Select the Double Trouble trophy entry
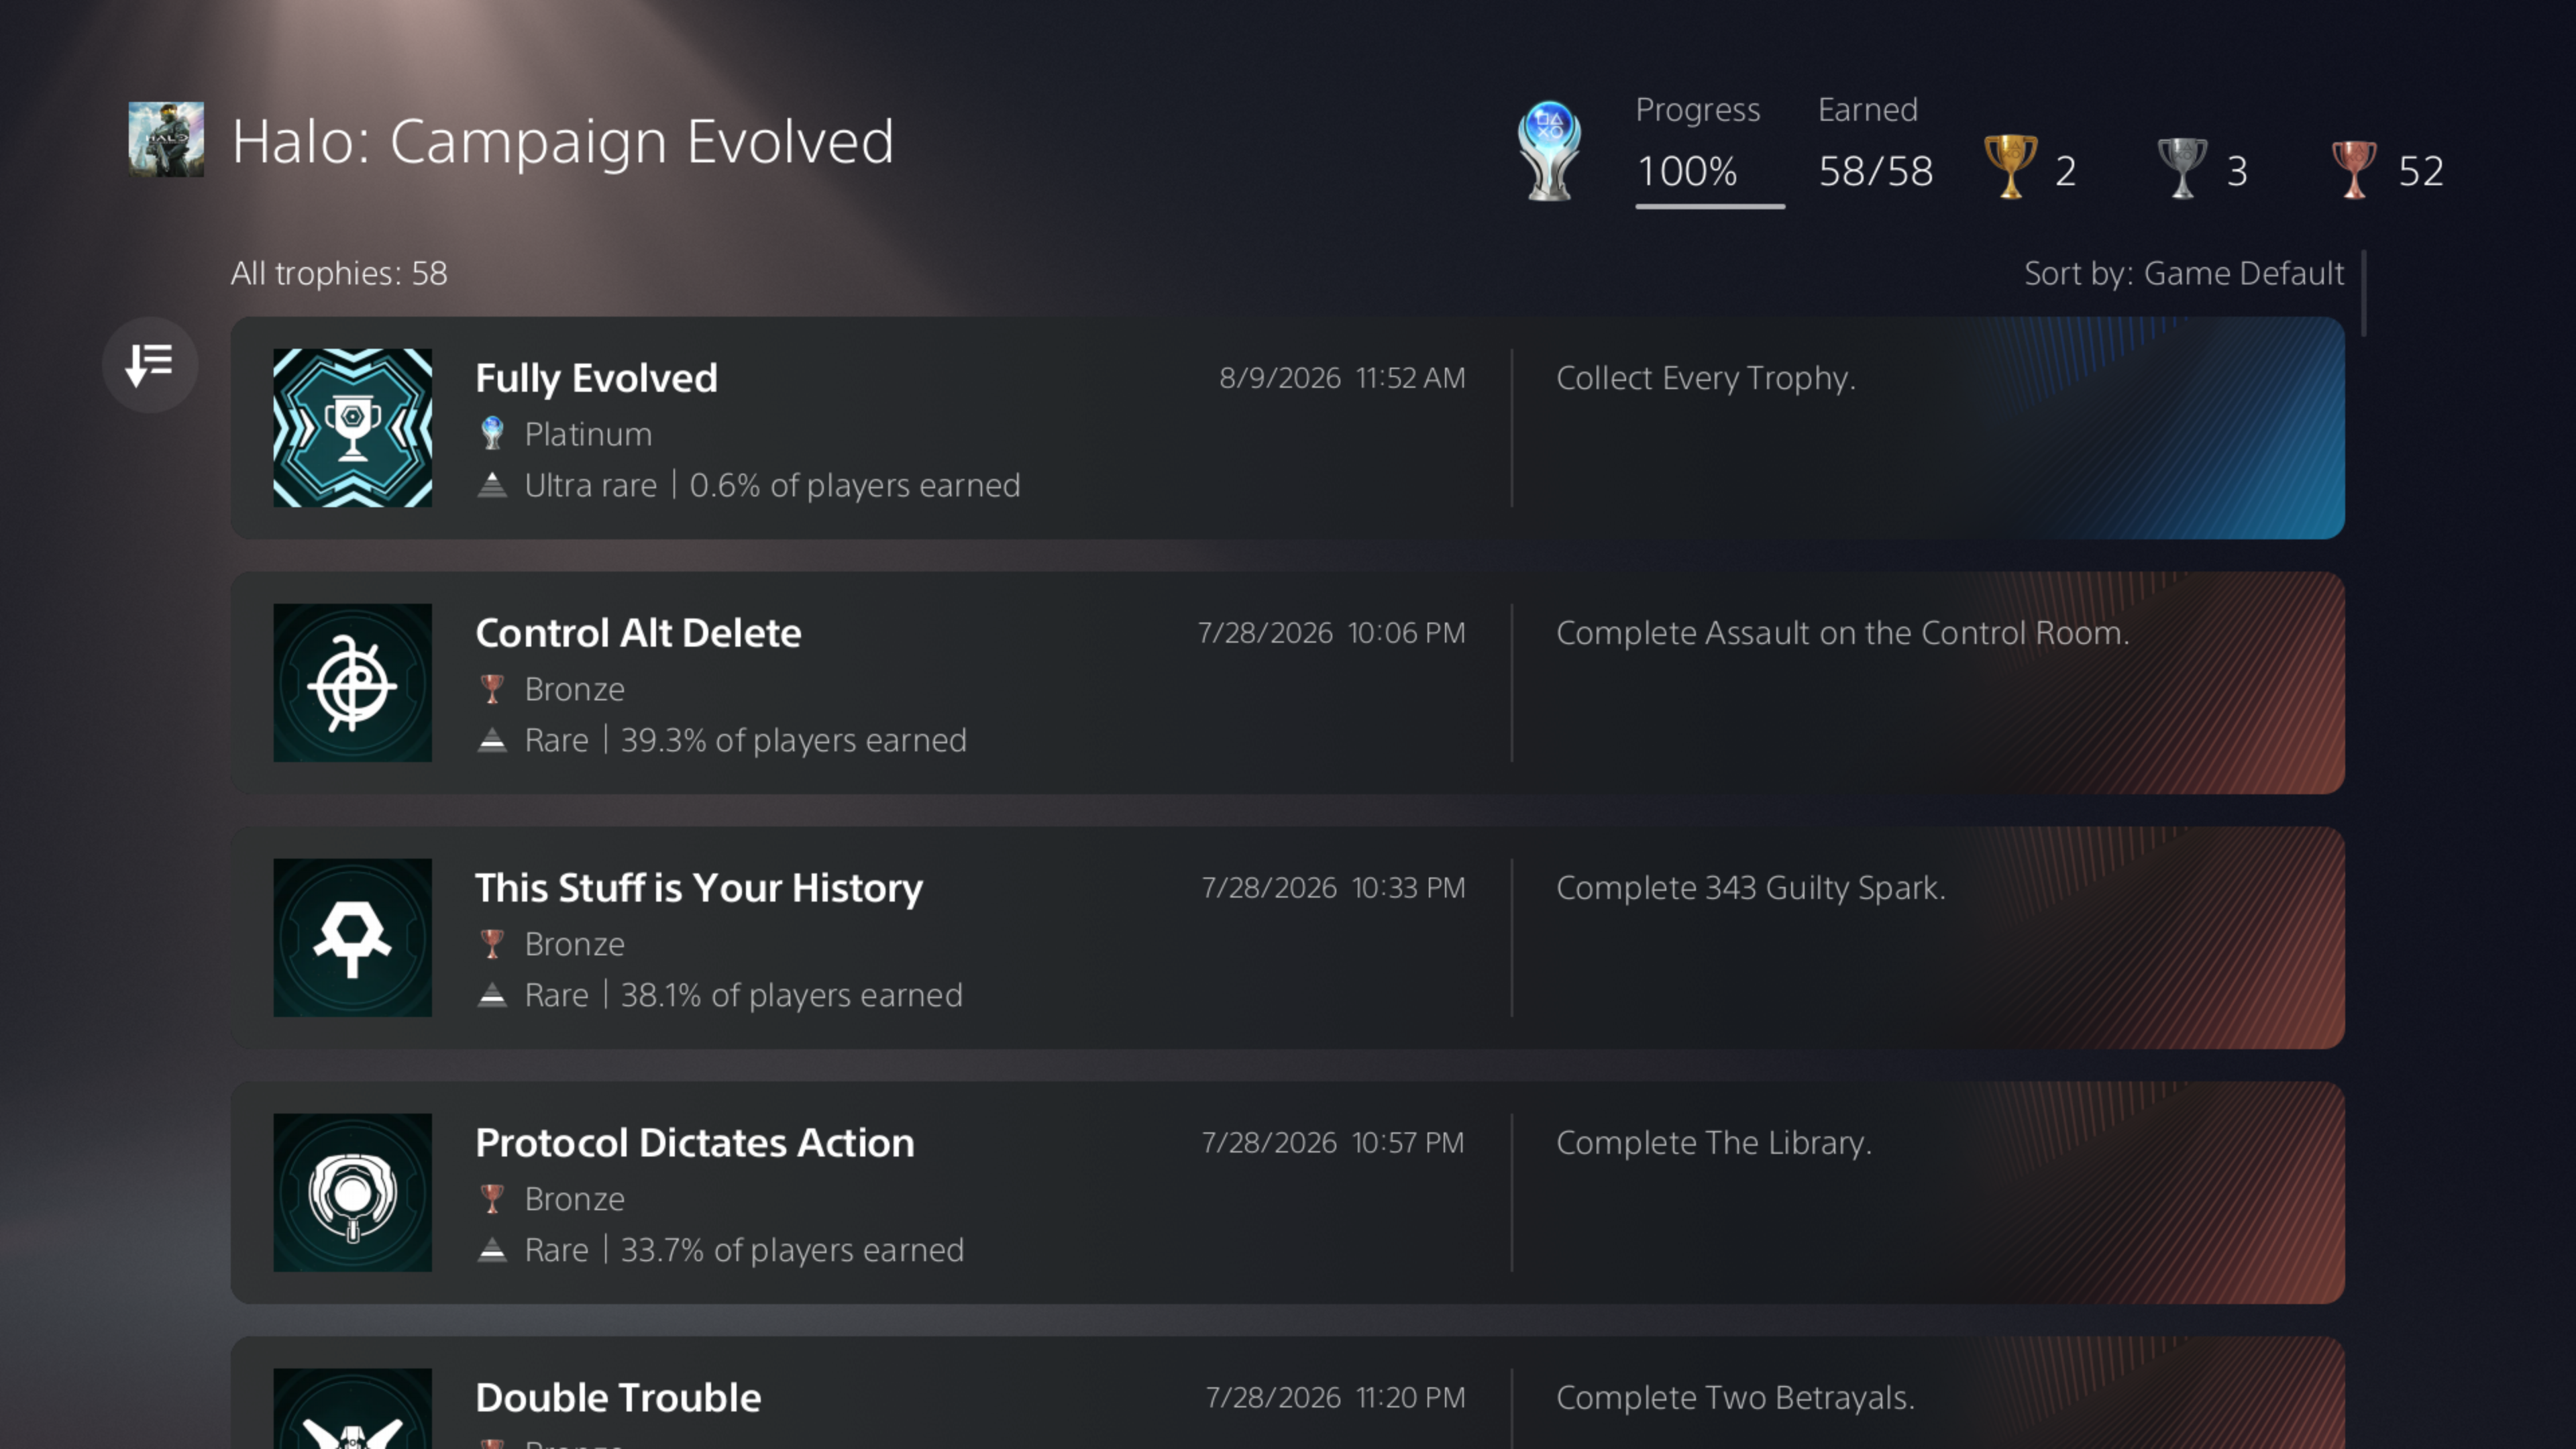The height and width of the screenshot is (1449, 2576). [1287, 1393]
